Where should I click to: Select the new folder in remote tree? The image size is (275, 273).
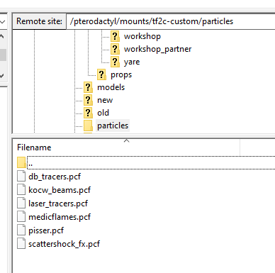[x=105, y=100]
